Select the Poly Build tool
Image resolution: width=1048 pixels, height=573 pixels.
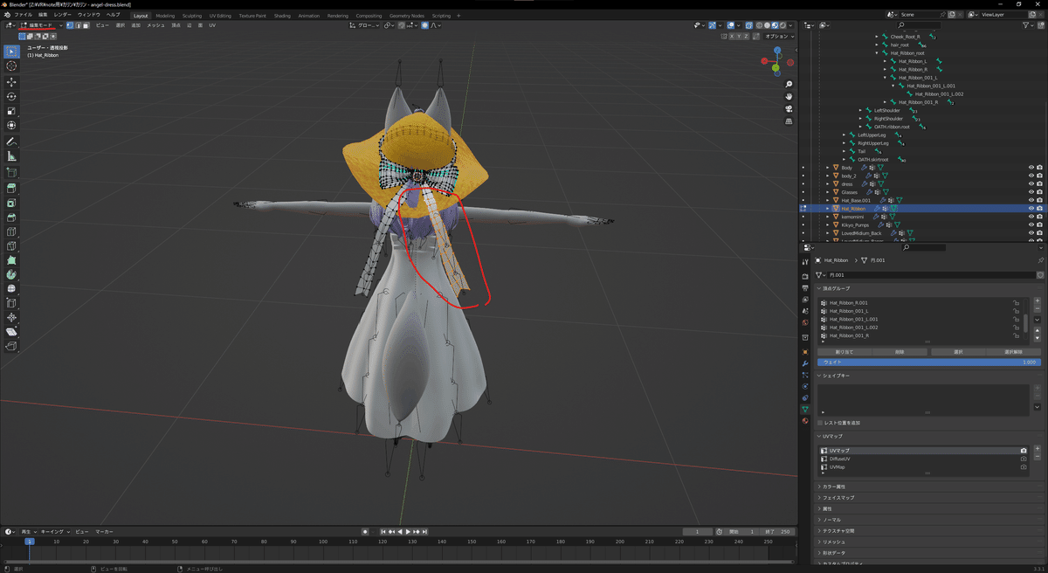point(11,260)
